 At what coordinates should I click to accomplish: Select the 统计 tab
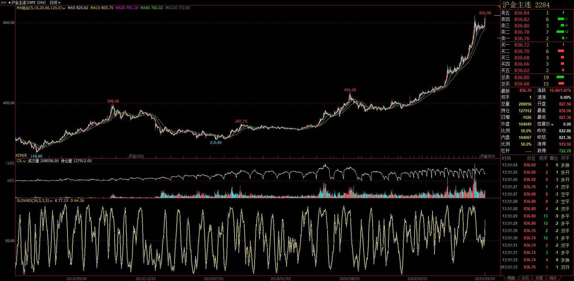553,278
